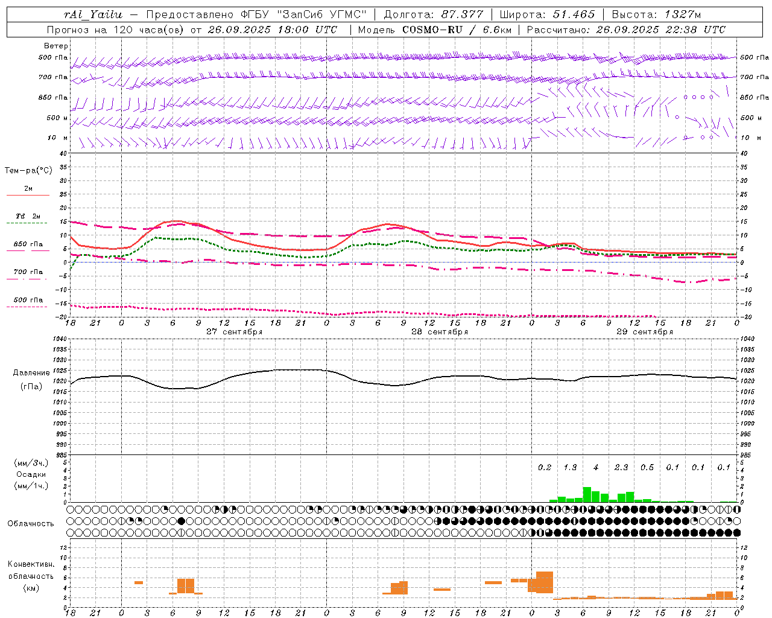The image size is (772, 618).
Task: Click the 'Td 2м' dew point legend entry
Action: click(x=28, y=216)
